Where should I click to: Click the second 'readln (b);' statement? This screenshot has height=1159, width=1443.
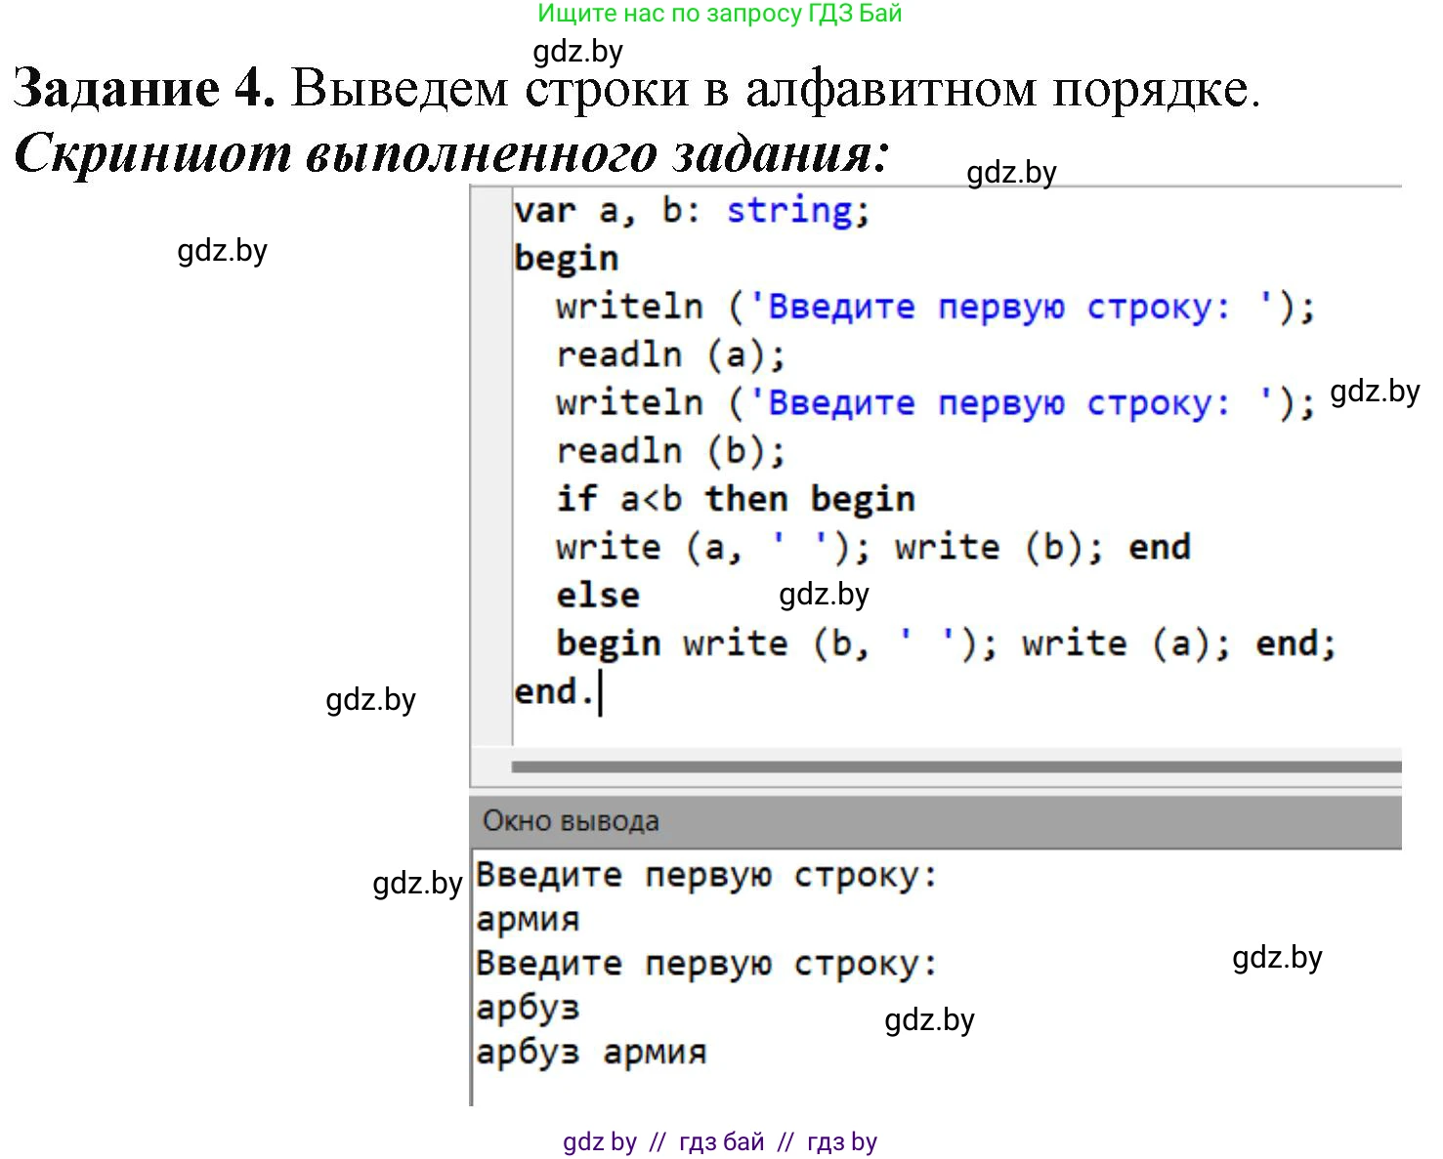pyautogui.click(x=664, y=449)
